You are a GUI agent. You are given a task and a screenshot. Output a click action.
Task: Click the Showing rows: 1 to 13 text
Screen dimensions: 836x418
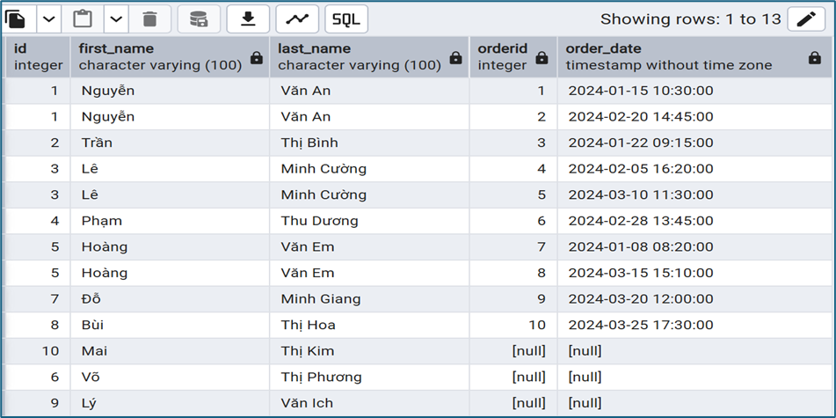690,18
